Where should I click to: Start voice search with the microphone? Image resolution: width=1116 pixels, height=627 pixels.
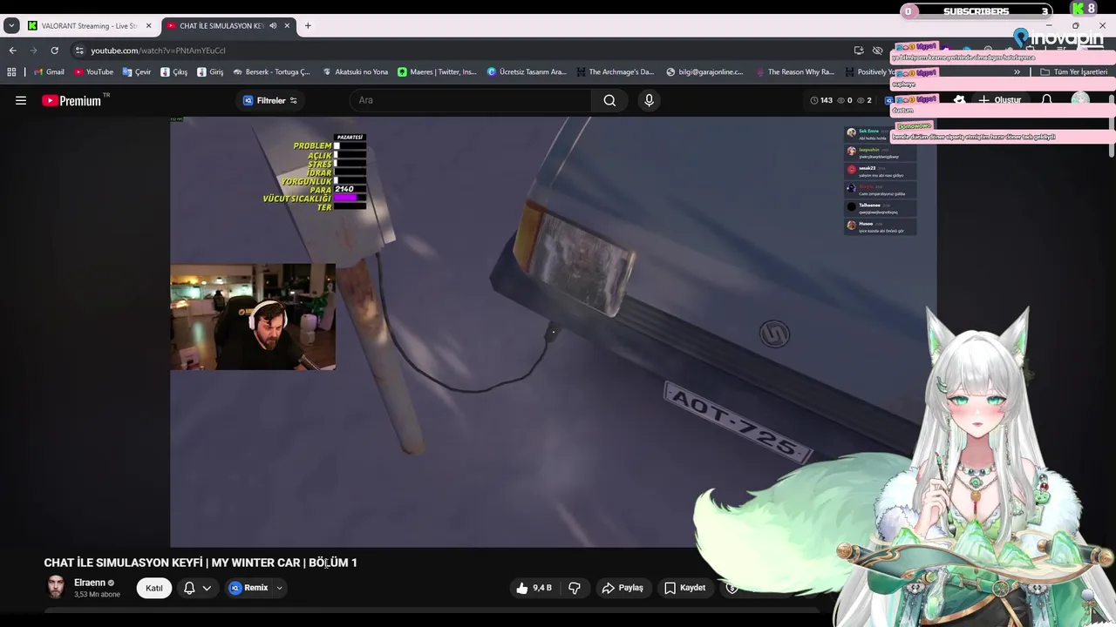tap(649, 100)
